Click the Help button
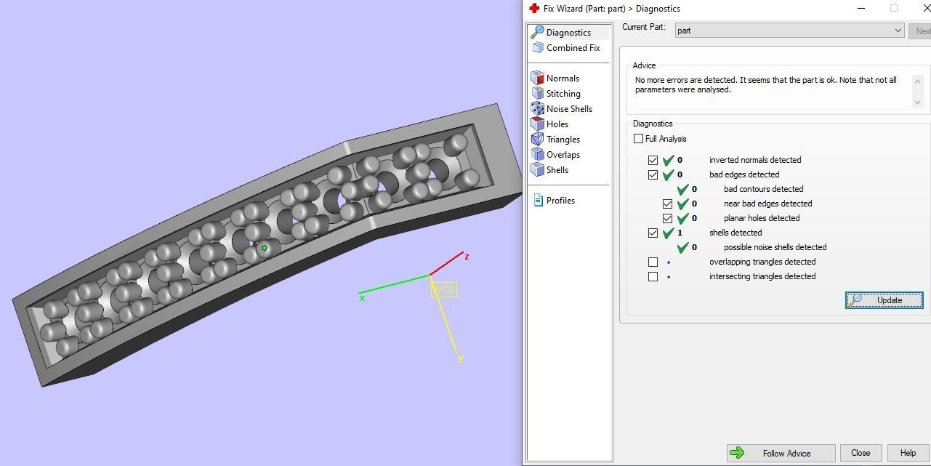Viewport: 931px width, 466px height. [x=908, y=453]
